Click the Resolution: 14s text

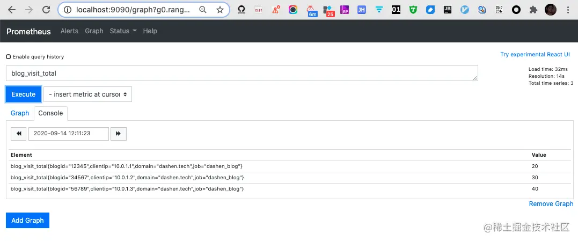[x=547, y=76]
